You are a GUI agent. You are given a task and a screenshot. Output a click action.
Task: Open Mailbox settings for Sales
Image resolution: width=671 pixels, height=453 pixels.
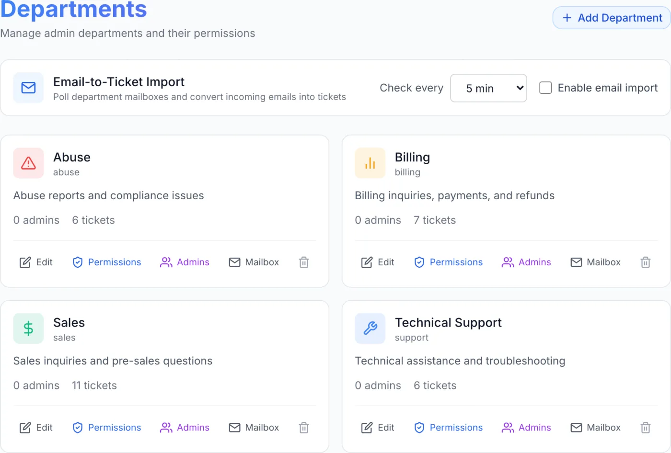(254, 428)
